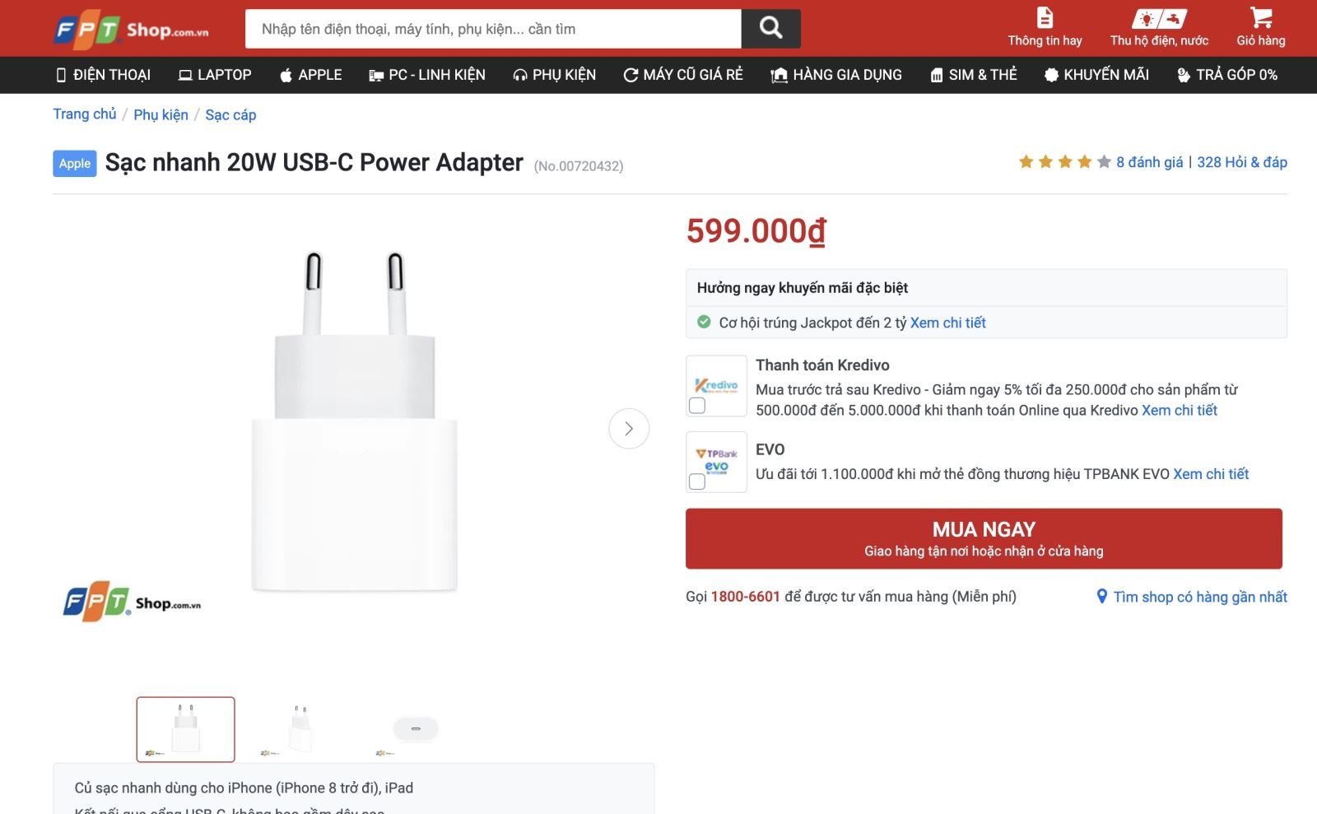1317x814 pixels.
Task: Click the MUA NGAY buy button
Action: pos(984,538)
